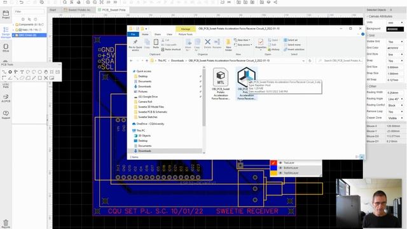The height and width of the screenshot is (229, 407).
Task: Open the EELib sidebar panel
Action: click(x=6, y=48)
